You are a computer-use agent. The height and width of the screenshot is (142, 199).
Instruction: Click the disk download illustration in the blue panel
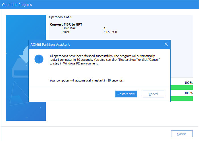[20, 62]
